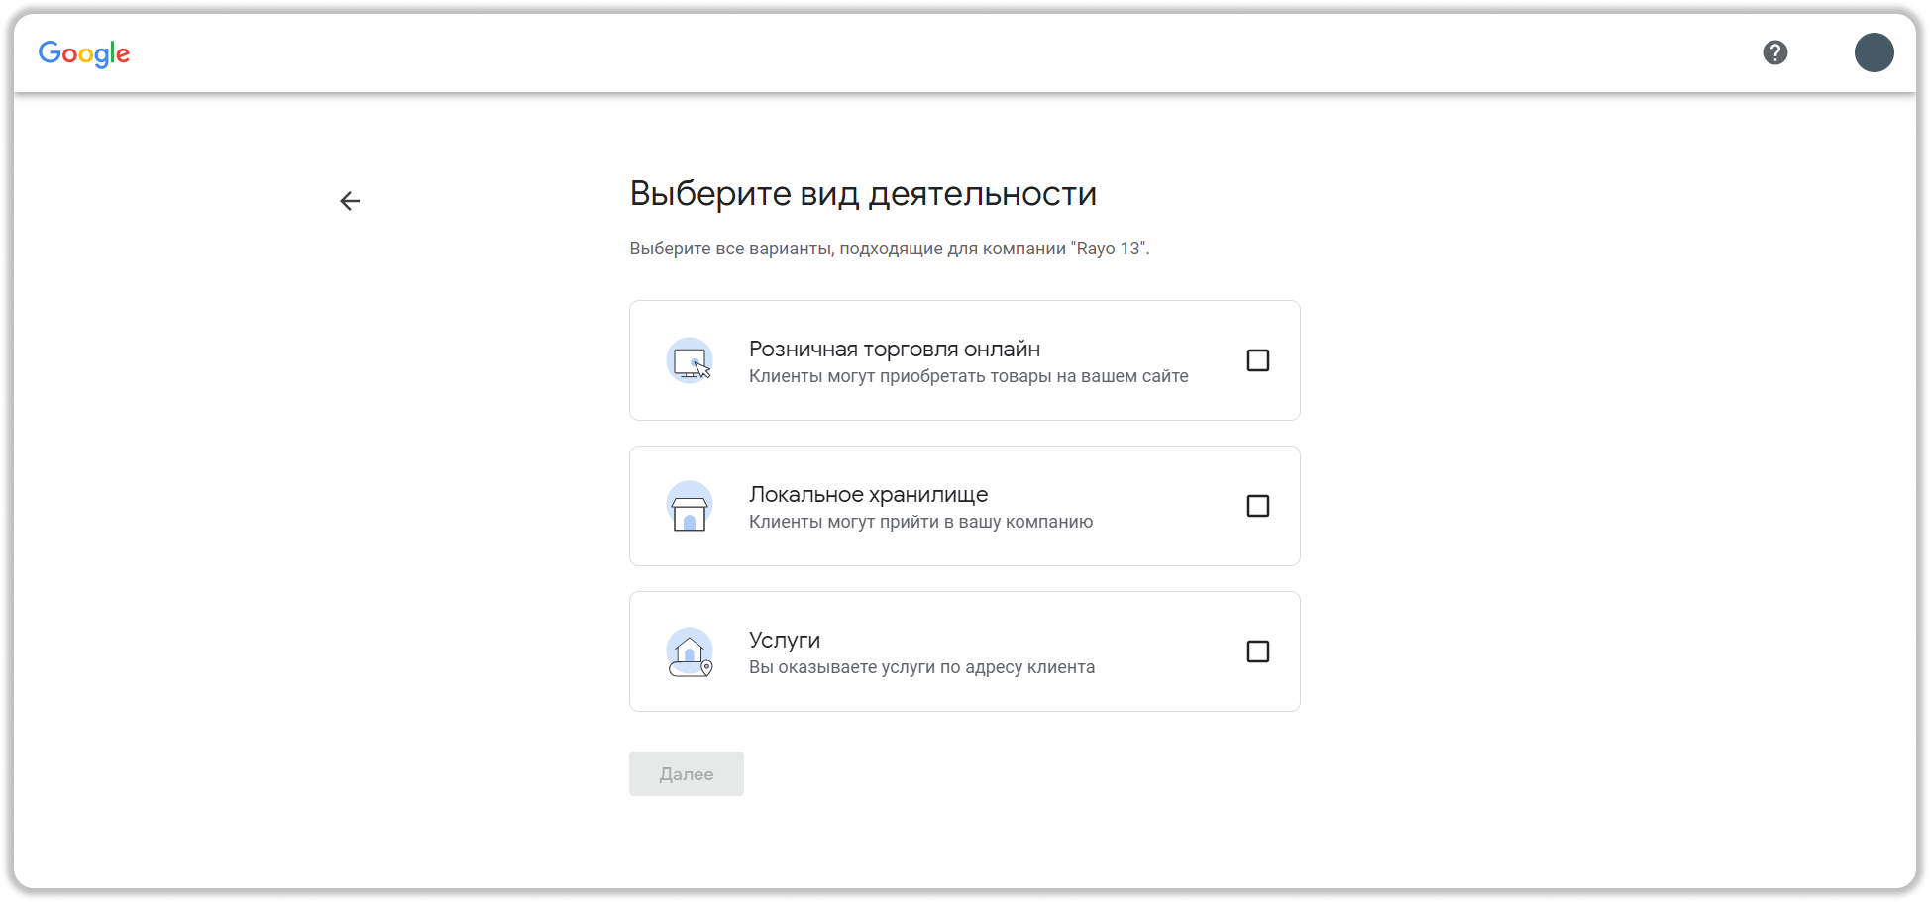Check the Локальное хранилище checkbox

(x=1258, y=506)
